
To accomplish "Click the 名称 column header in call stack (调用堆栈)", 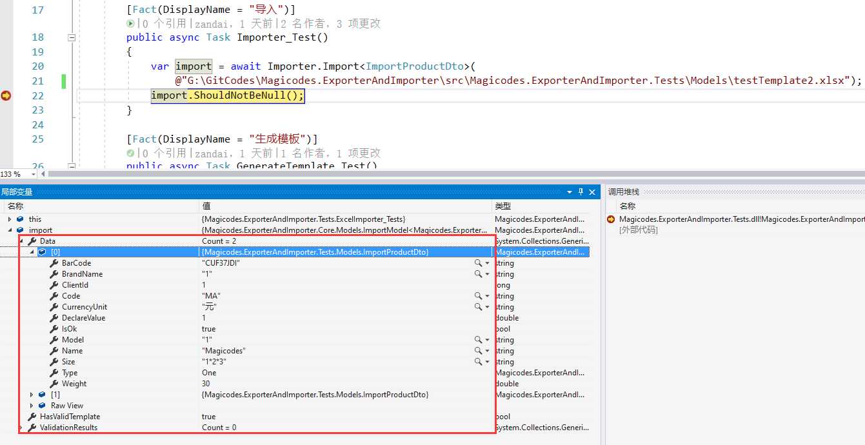I will [x=628, y=206].
